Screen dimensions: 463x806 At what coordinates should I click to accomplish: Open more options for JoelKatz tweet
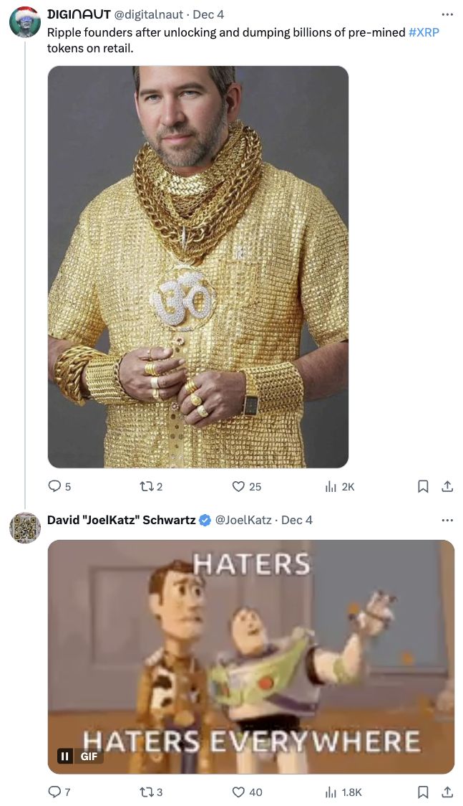pos(447,520)
